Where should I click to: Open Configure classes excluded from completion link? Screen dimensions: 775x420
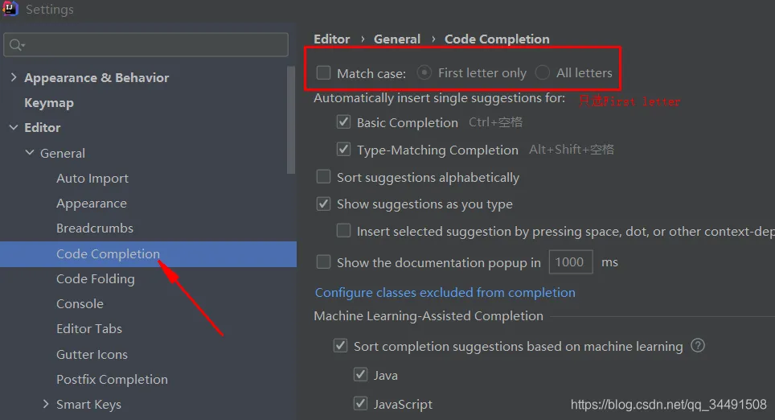click(445, 292)
